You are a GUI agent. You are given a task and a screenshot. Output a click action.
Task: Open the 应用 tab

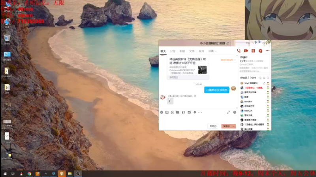pos(201,52)
